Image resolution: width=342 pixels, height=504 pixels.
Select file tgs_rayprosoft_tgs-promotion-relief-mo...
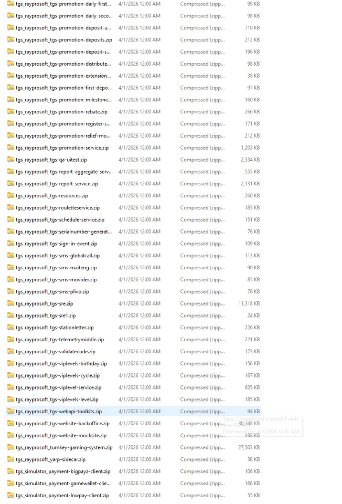[63, 136]
